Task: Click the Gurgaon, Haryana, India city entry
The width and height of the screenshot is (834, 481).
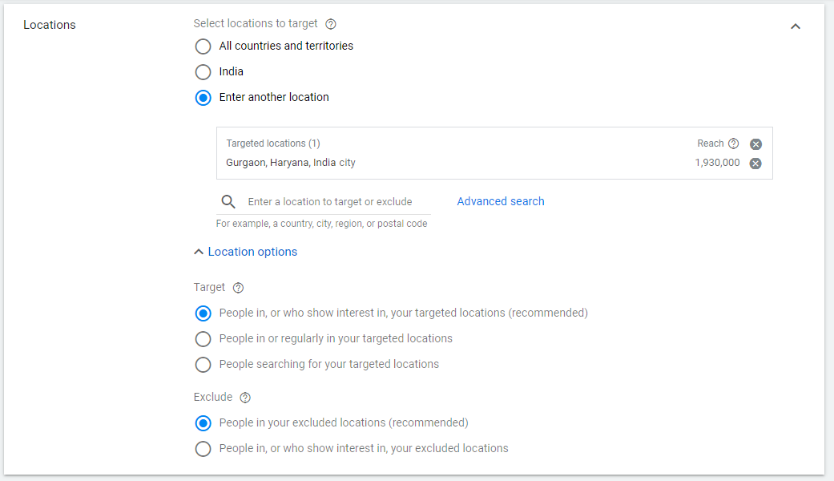Action: pos(291,163)
